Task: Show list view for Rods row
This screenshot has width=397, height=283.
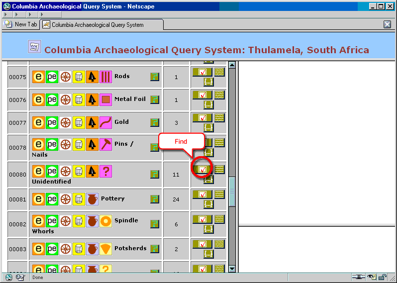Action: click(219, 72)
